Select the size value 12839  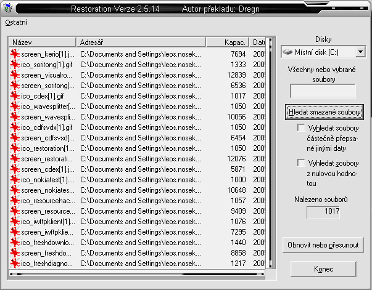click(x=236, y=75)
